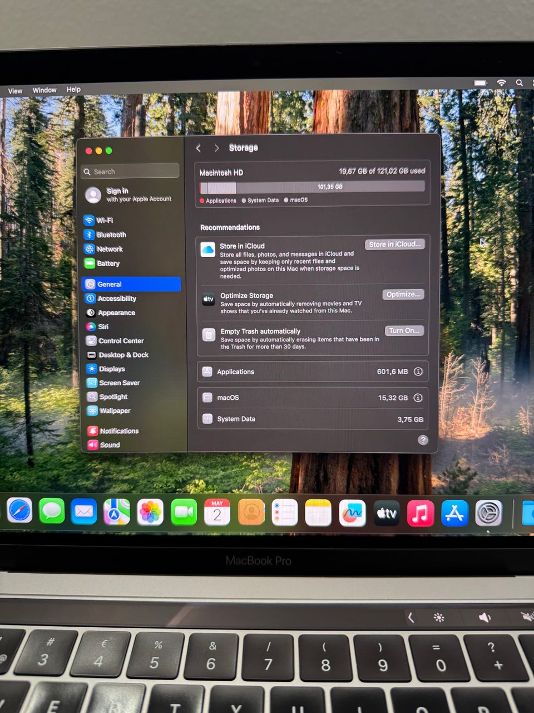Open Calendar from the Dock
Image resolution: width=534 pixels, height=713 pixels.
217,512
